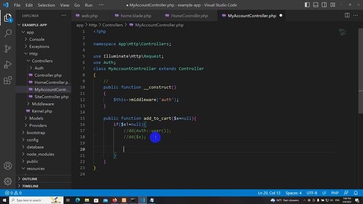Open editor More Actions ellipsis
The height and width of the screenshot is (204, 363).
[x=356, y=15]
